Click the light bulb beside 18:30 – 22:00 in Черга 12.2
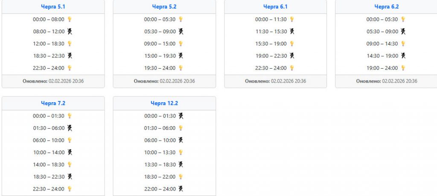The height and width of the screenshot is (196, 437). pyautogui.click(x=181, y=176)
